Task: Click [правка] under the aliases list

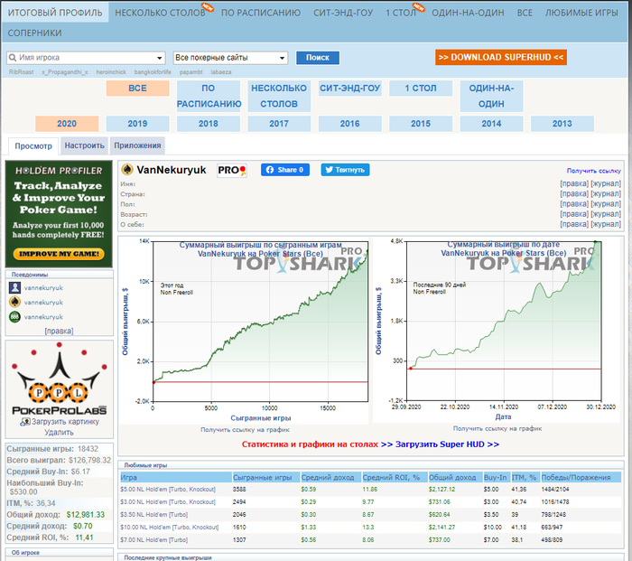Action: coord(59,332)
